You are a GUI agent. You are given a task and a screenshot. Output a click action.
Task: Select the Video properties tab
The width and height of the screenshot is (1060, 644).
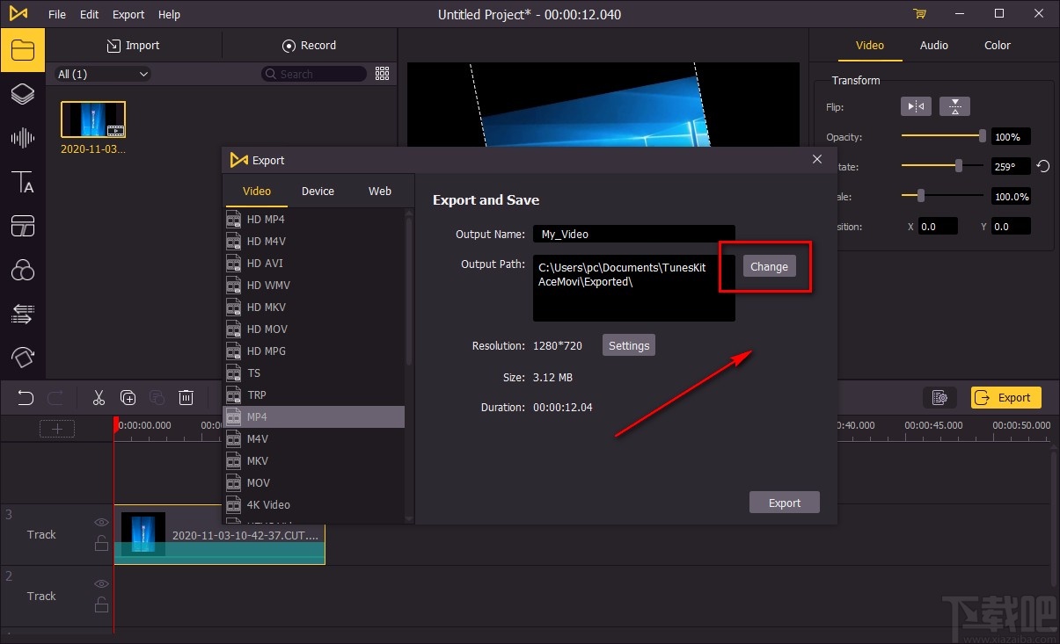(870, 45)
